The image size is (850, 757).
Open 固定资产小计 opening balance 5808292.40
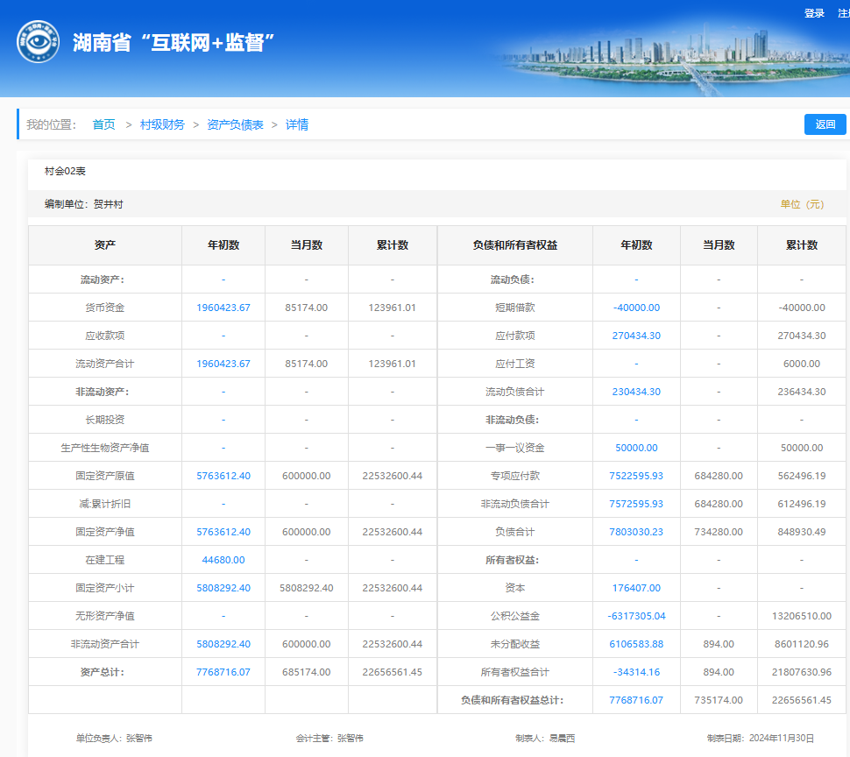click(223, 588)
